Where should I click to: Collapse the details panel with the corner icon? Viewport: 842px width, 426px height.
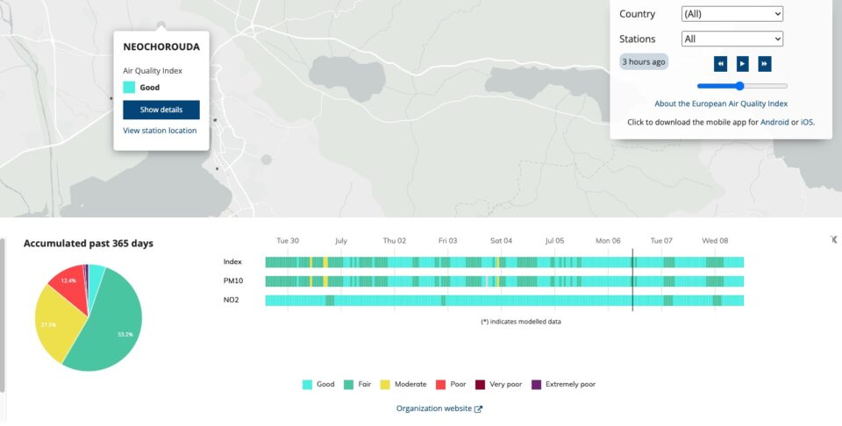point(833,239)
